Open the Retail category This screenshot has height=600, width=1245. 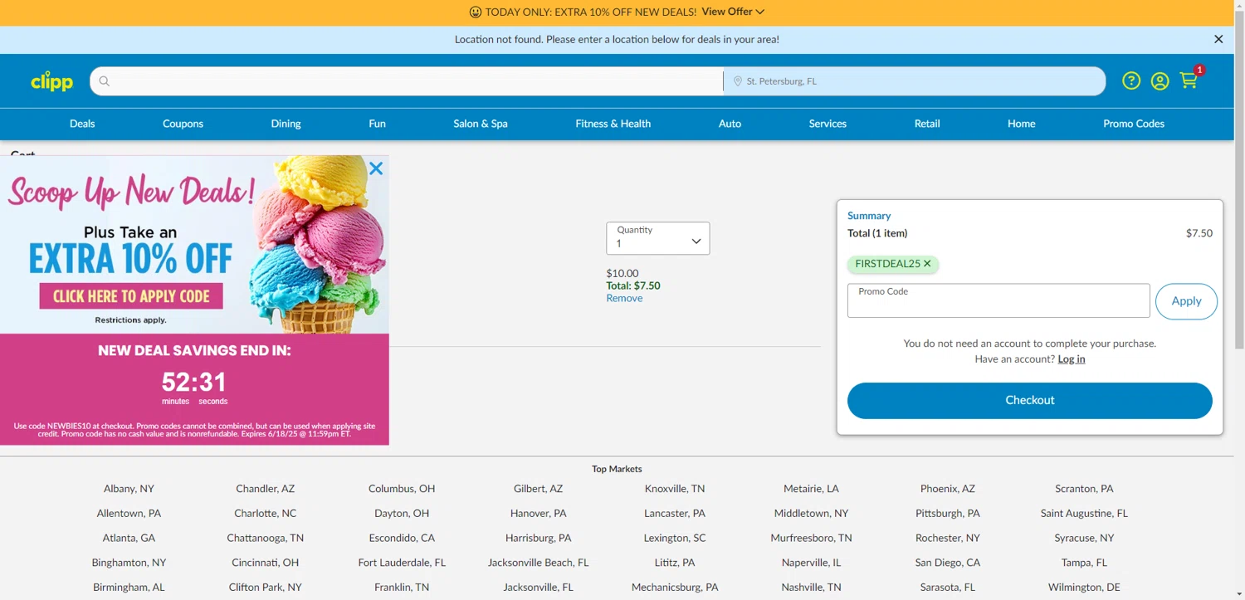coord(927,124)
